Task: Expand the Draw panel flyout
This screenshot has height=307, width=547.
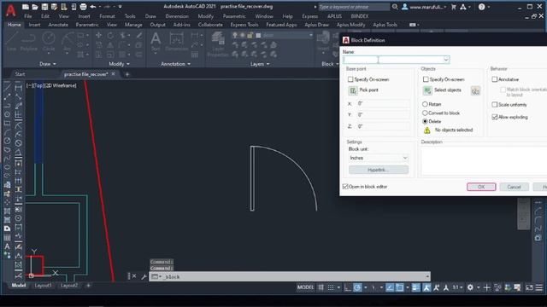Action: [48, 64]
